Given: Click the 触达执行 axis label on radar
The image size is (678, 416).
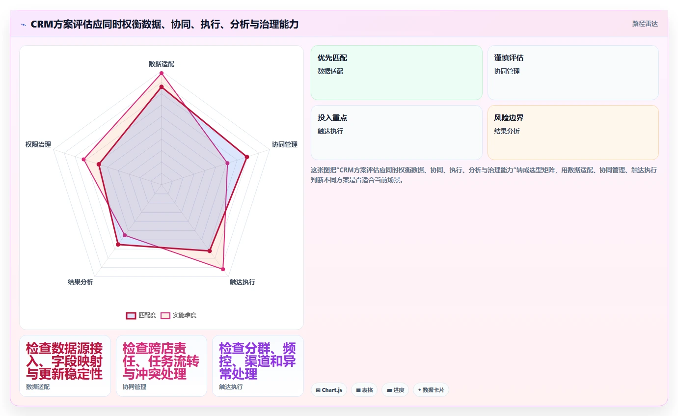Looking at the screenshot, I should (243, 282).
